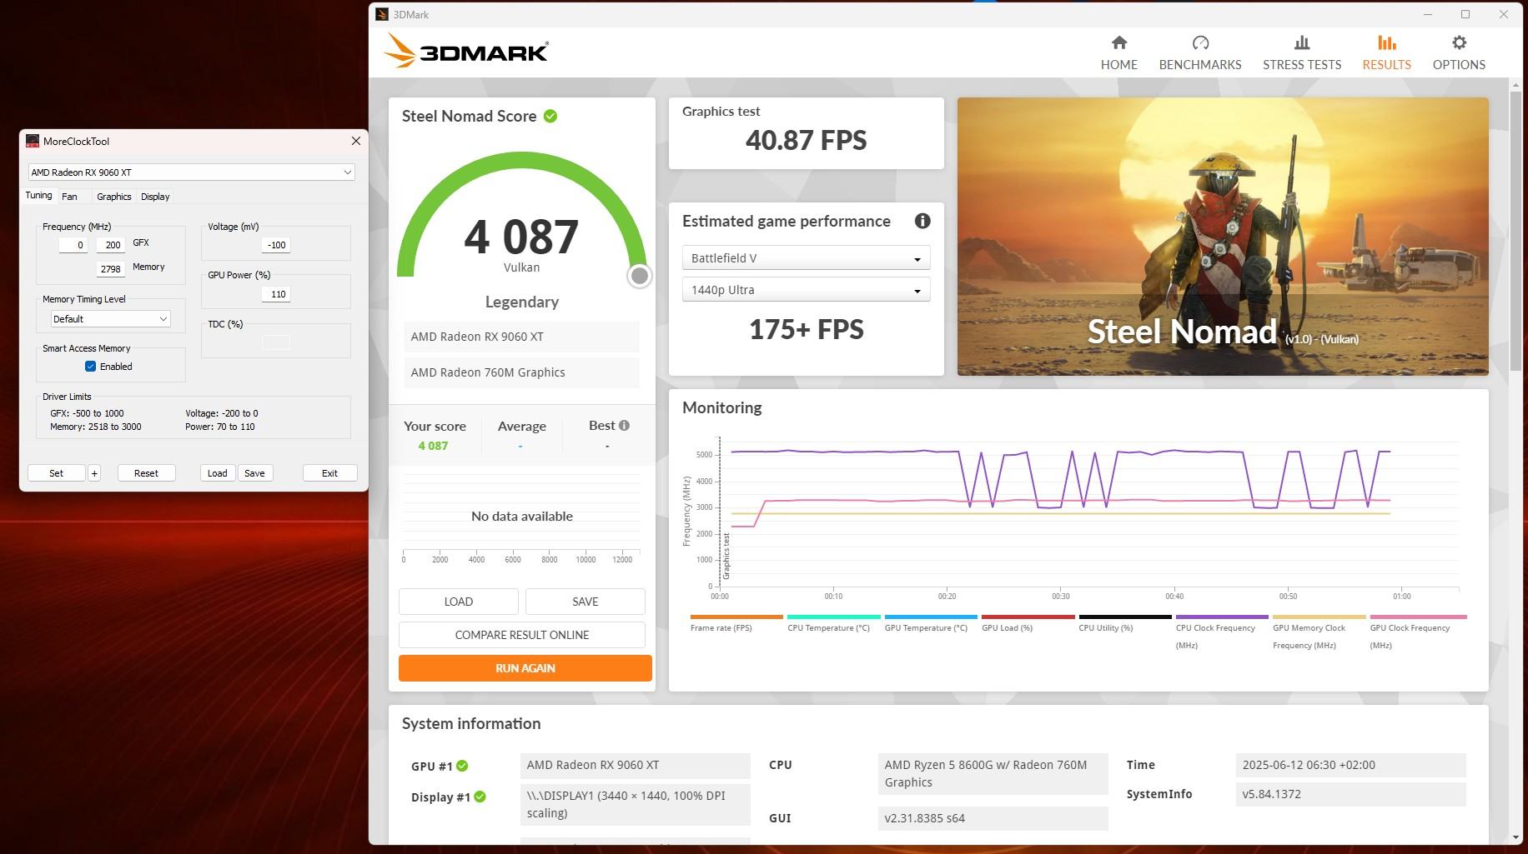Image resolution: width=1528 pixels, height=854 pixels.
Task: Open AMD Radeon RX 9060 XT device dropdown
Action: 191,172
